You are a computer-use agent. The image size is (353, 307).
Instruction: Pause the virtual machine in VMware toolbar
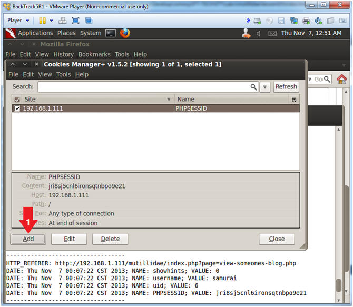point(42,21)
